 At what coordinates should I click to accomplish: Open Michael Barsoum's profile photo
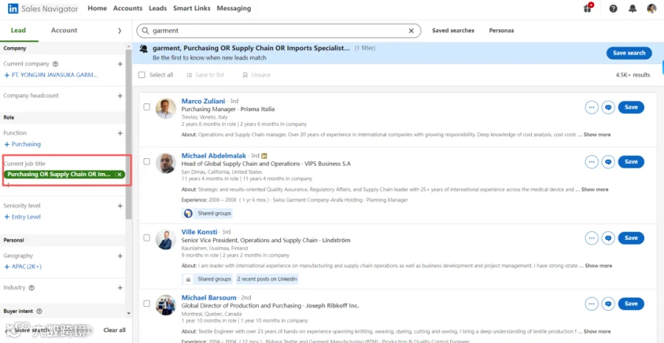(165, 305)
